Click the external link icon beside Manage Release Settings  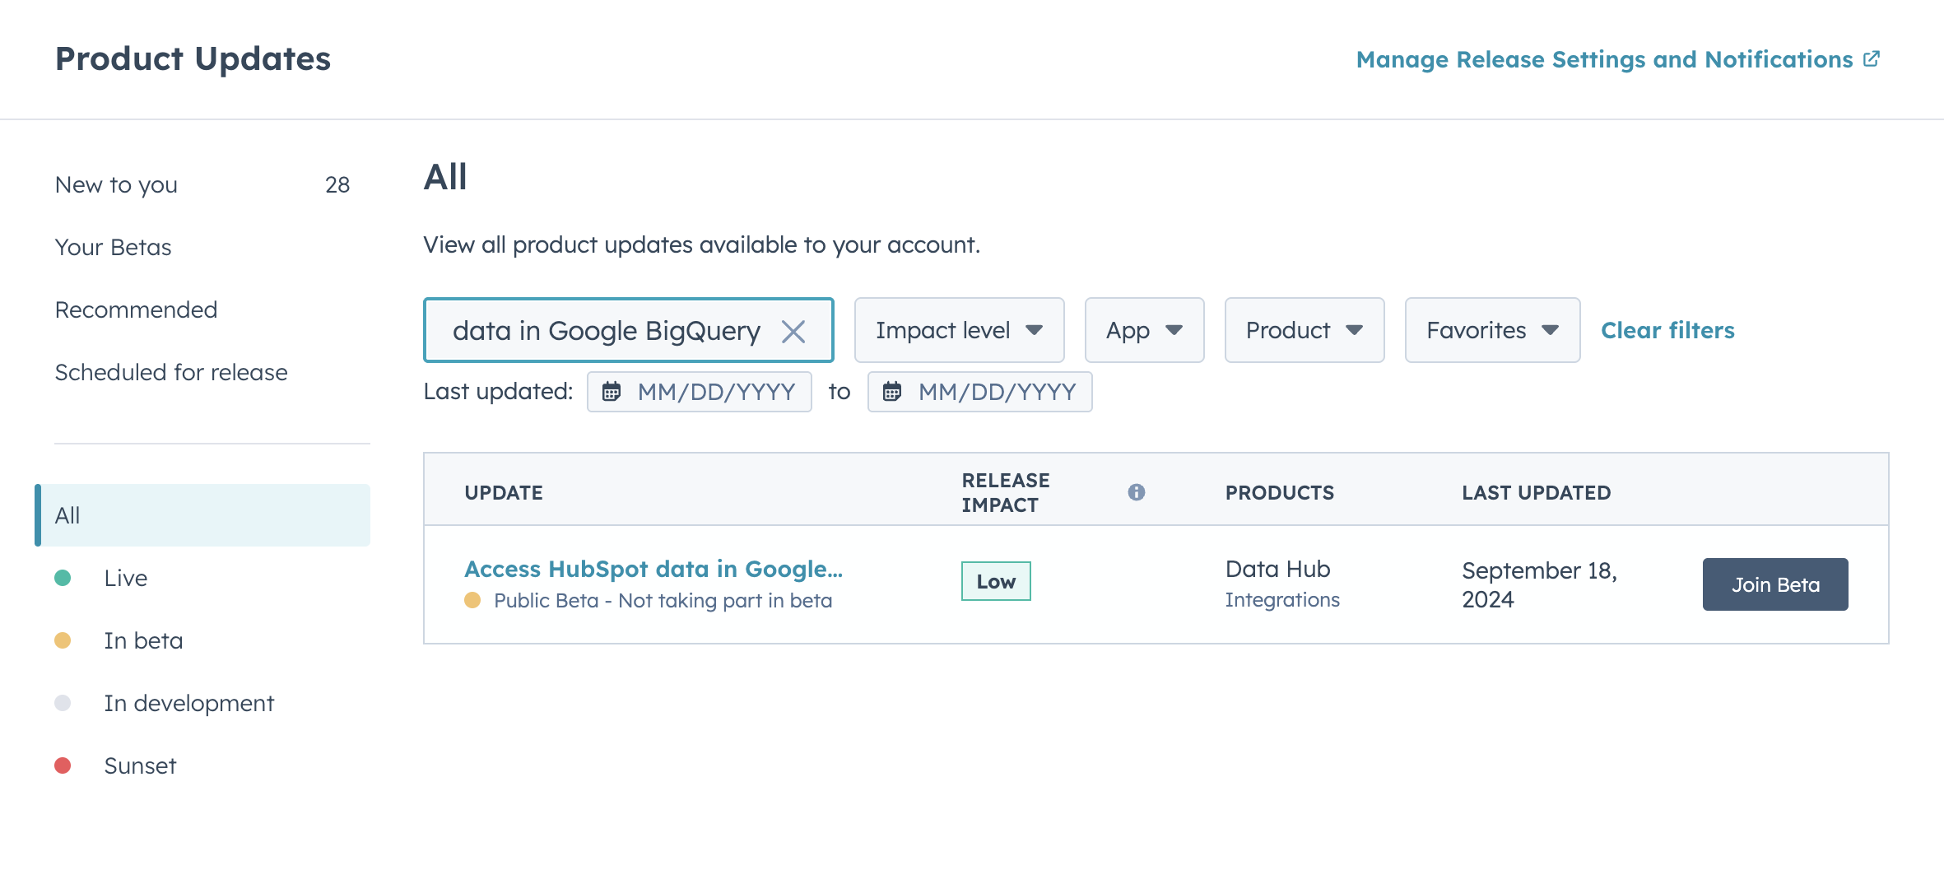pos(1872,59)
